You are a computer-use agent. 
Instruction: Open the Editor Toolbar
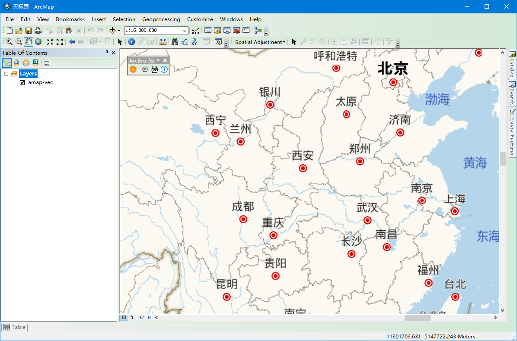(195, 31)
